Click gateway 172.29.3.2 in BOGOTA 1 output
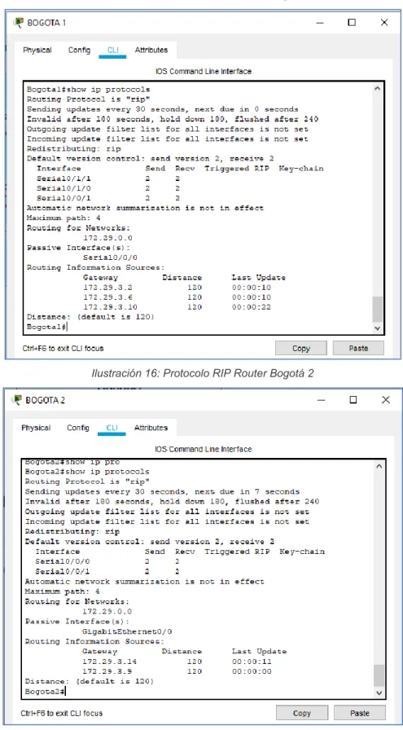403x730 pixels. (x=108, y=288)
